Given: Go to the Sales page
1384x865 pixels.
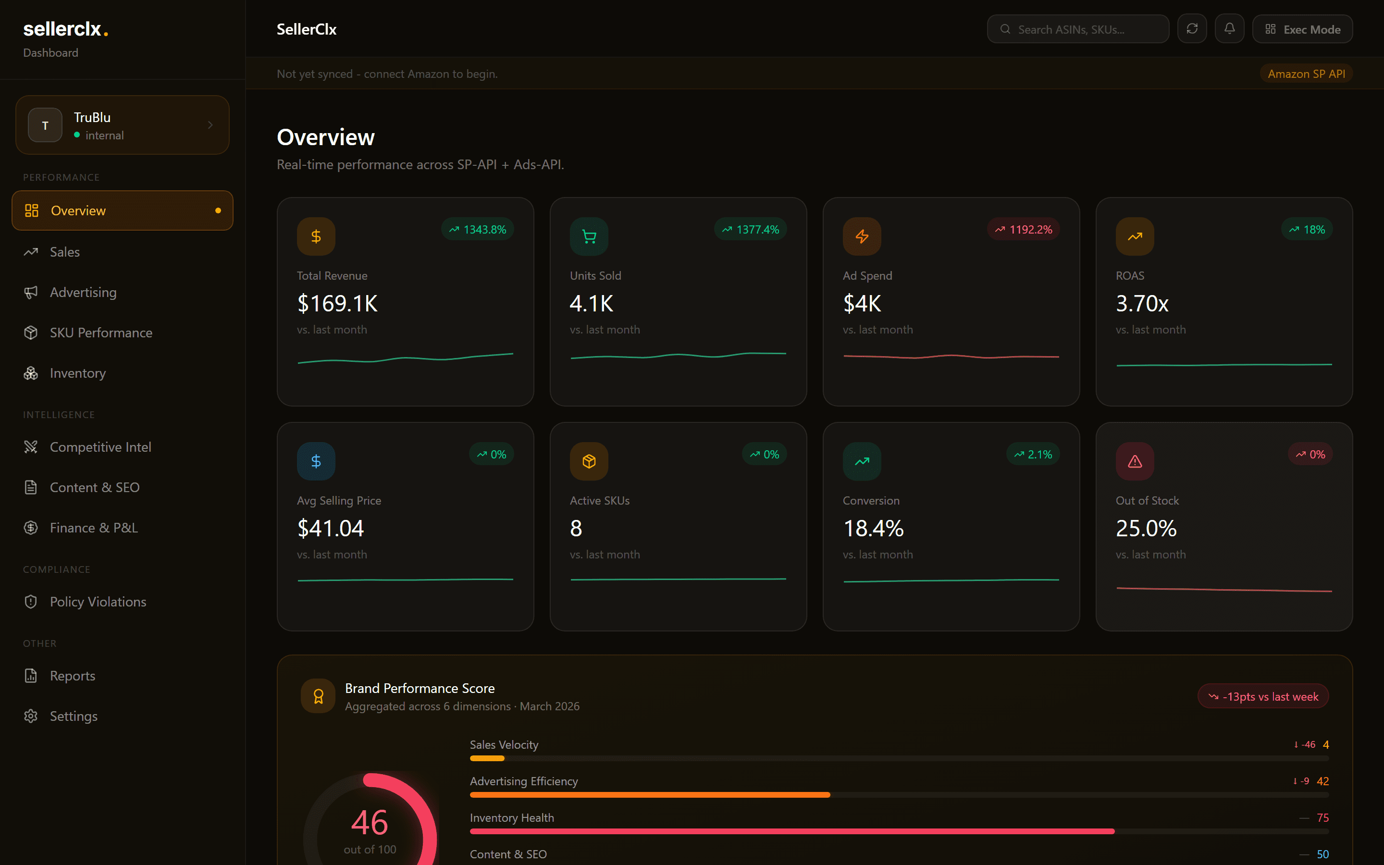Looking at the screenshot, I should 123,252.
